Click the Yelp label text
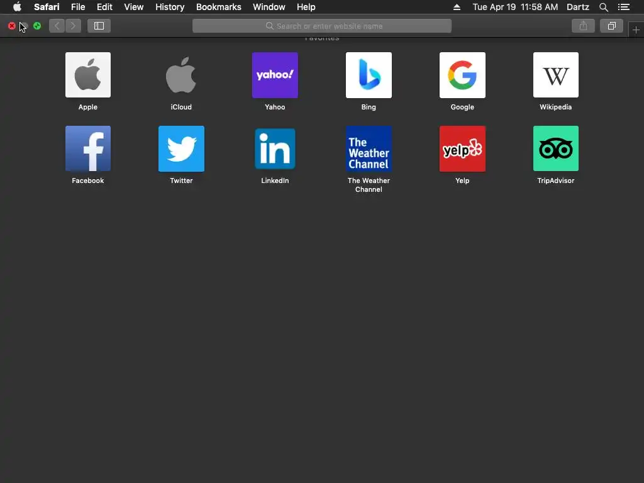Image resolution: width=644 pixels, height=483 pixels. [462, 180]
